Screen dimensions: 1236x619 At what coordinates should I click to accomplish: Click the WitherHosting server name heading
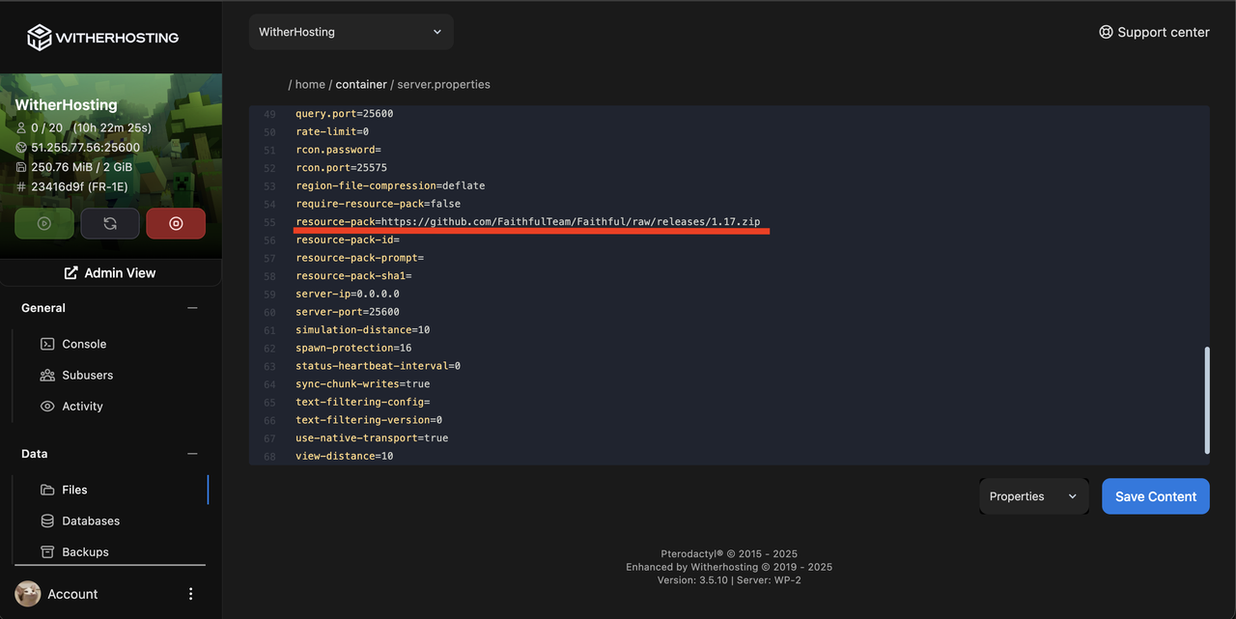pyautogui.click(x=66, y=104)
